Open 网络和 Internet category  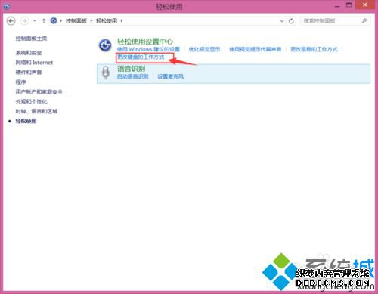click(34, 63)
